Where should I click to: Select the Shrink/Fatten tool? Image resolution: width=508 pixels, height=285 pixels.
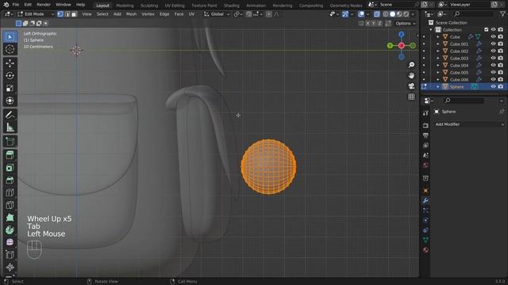pyautogui.click(x=10, y=268)
